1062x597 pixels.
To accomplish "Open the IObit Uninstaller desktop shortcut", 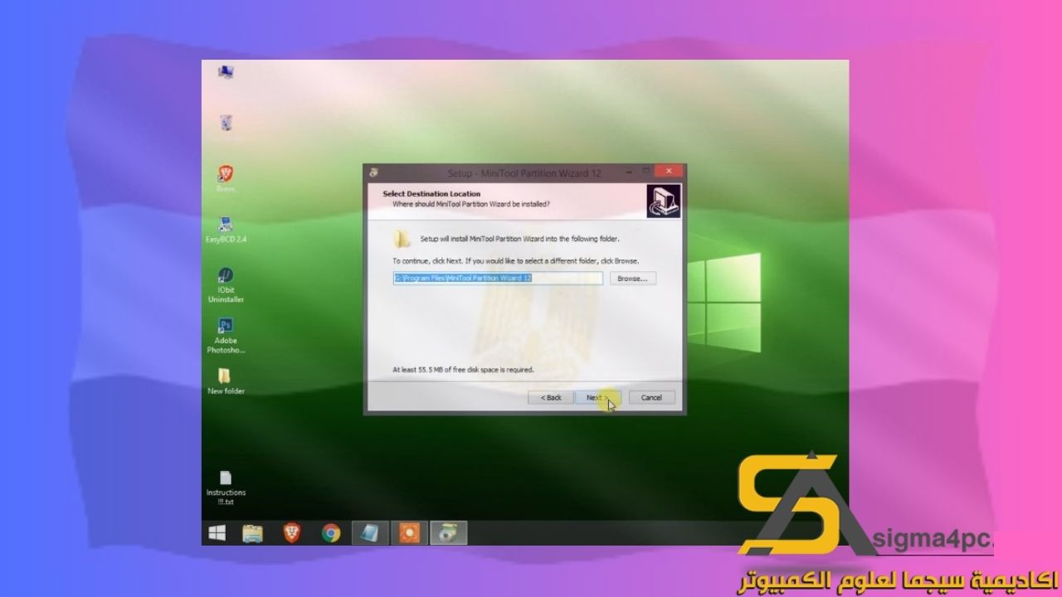I will click(x=226, y=285).
